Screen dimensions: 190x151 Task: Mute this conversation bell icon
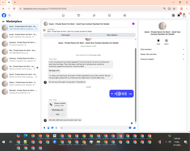[x=158, y=40]
